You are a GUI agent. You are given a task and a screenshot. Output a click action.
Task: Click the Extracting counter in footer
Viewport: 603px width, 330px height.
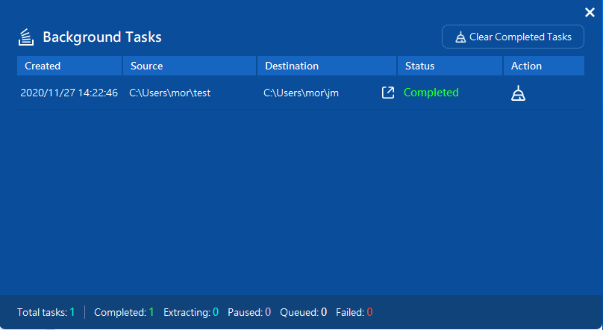point(191,312)
